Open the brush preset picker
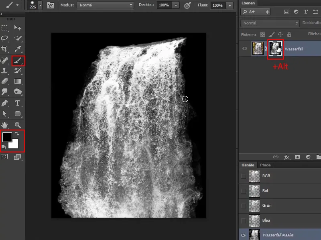This screenshot has width=321, height=240. (41, 5)
